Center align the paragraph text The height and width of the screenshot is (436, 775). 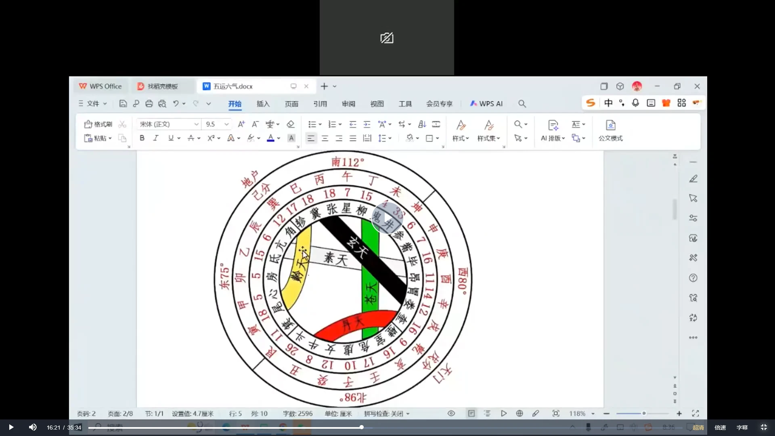[325, 138]
